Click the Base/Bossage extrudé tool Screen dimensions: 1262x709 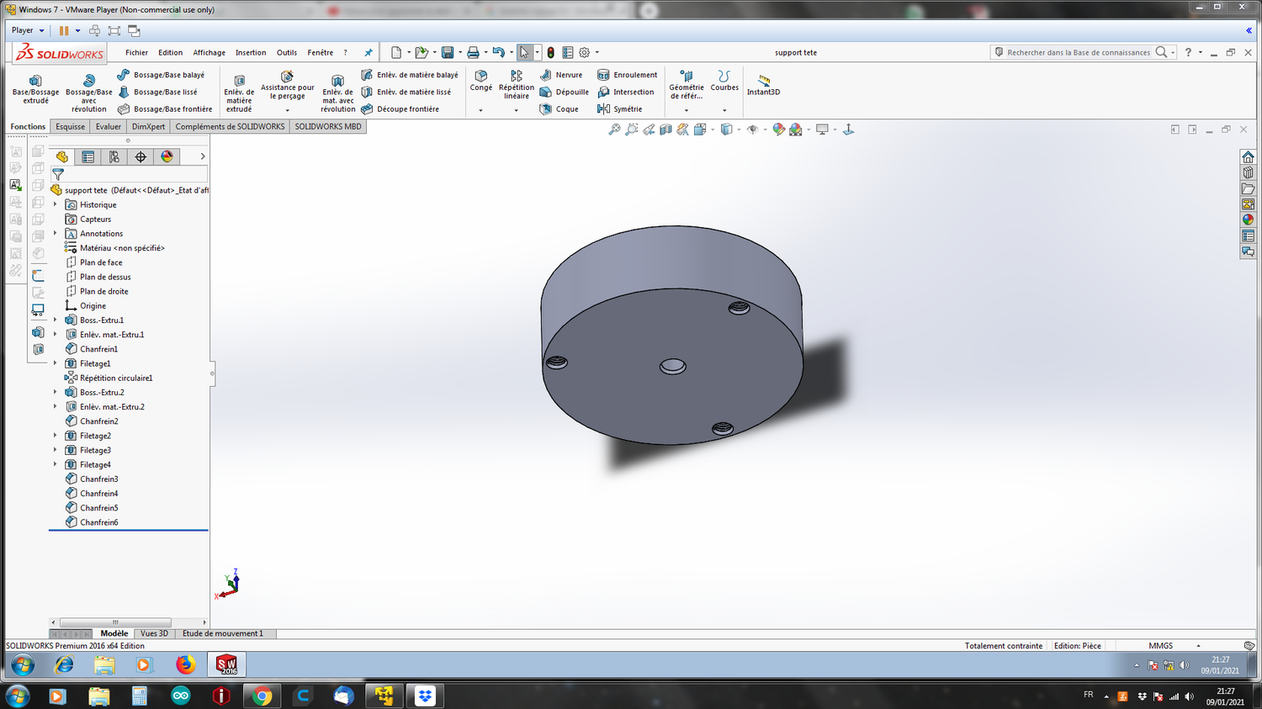[x=35, y=89]
